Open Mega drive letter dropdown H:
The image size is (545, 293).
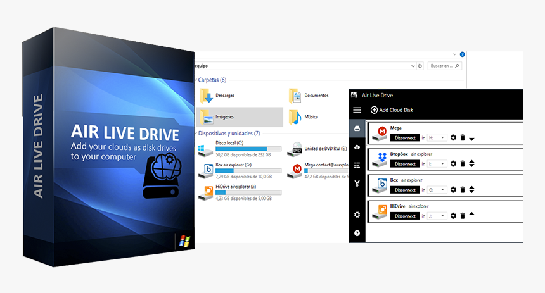coord(437,138)
